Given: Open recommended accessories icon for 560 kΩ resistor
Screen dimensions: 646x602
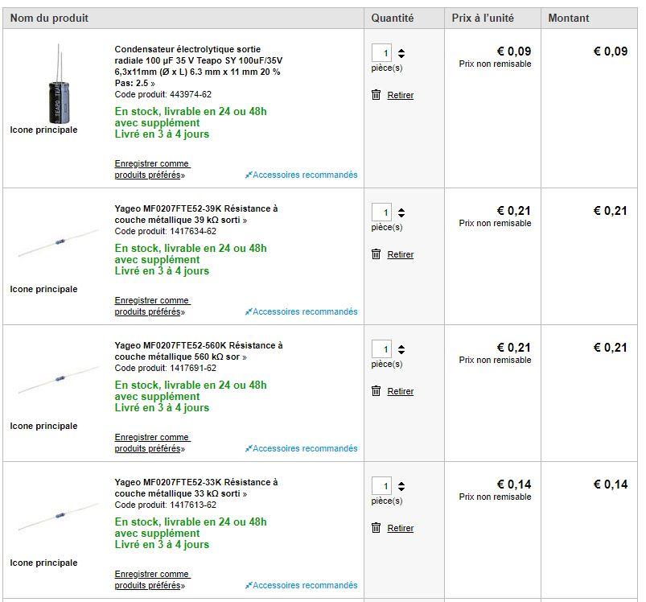Looking at the screenshot, I should coord(249,448).
